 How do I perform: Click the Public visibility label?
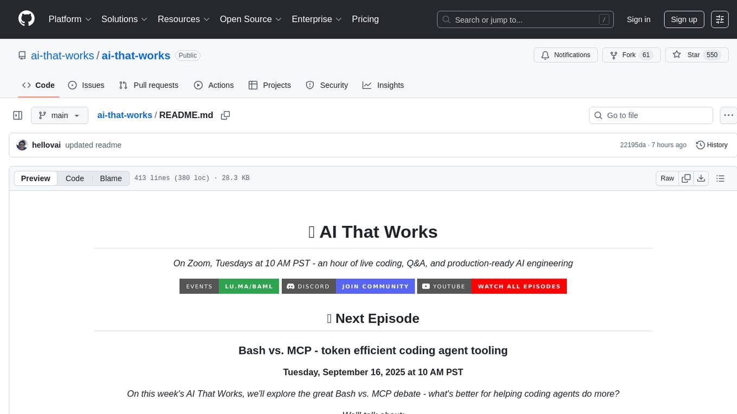(188, 55)
